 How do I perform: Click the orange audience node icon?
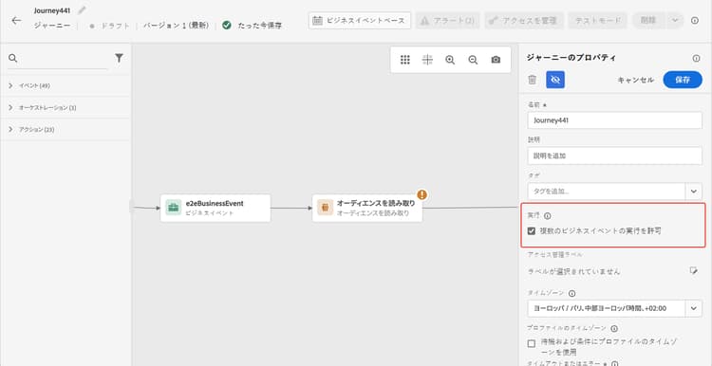(325, 208)
